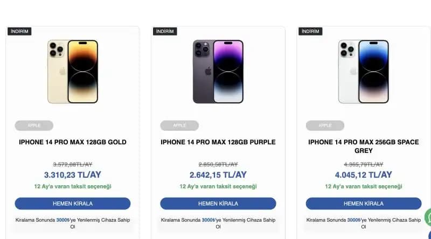Open IPHONE 14 PRO MAX 128GB PURPLE title
Screen dimensions: 431x239
point(218,143)
